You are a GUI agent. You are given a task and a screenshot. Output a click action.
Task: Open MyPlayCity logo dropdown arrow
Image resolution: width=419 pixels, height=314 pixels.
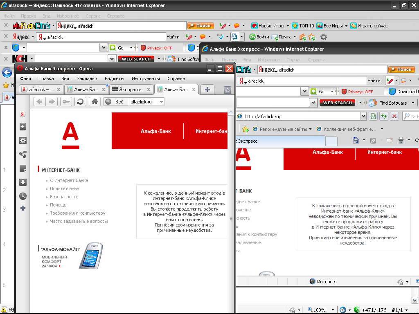point(53,26)
